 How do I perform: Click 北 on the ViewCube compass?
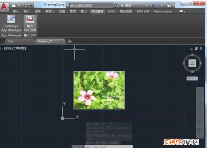[x=192, y=55]
